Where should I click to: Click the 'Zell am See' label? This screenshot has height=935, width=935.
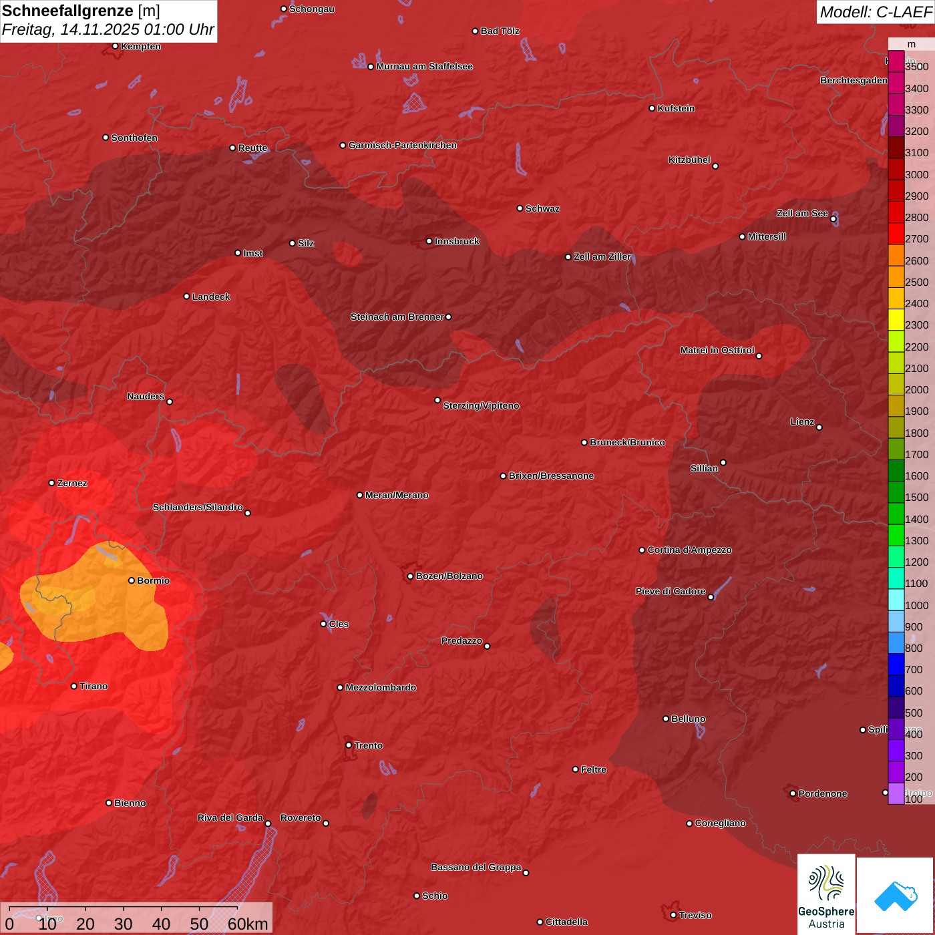[x=802, y=213]
